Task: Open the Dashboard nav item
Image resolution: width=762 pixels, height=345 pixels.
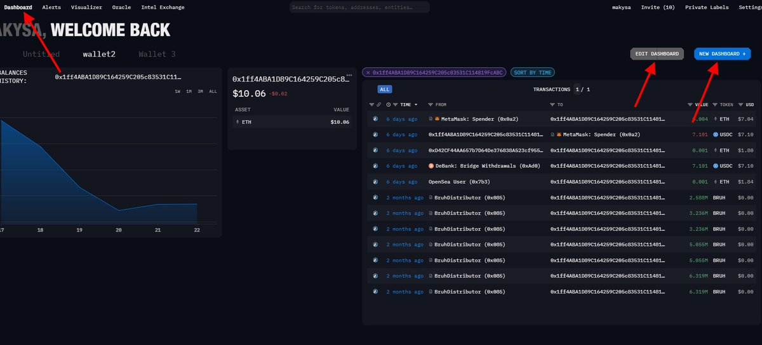Action: coord(18,7)
